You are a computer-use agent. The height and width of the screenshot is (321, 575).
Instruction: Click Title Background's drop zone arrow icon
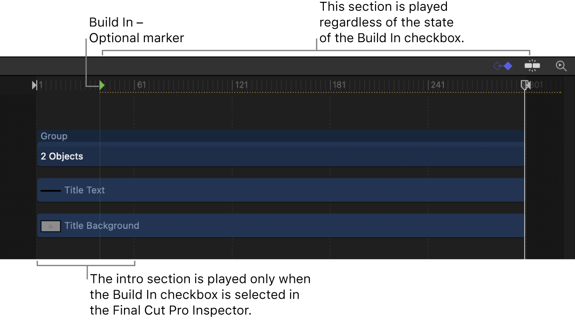coord(50,226)
